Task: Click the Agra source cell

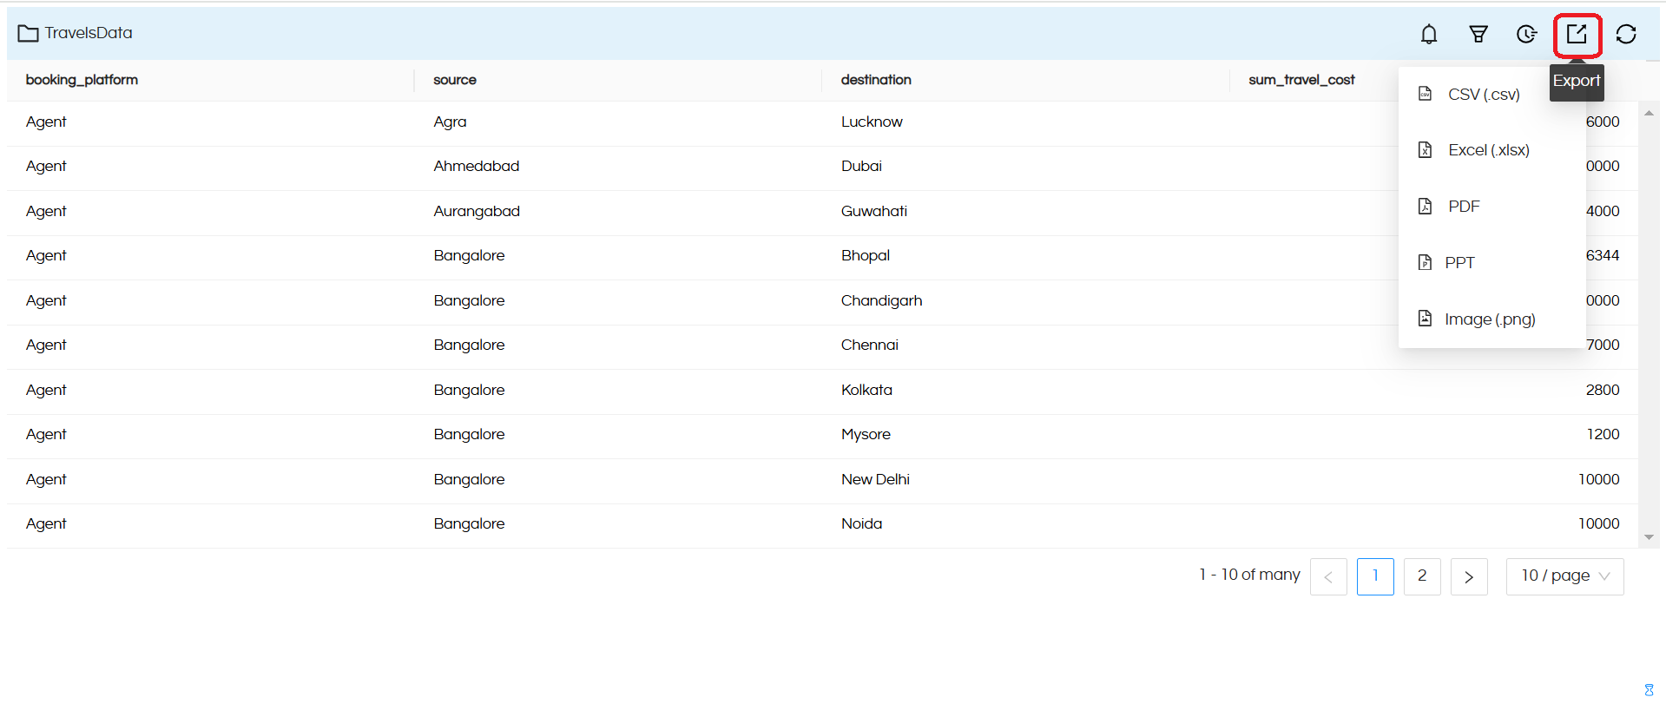Action: (450, 122)
